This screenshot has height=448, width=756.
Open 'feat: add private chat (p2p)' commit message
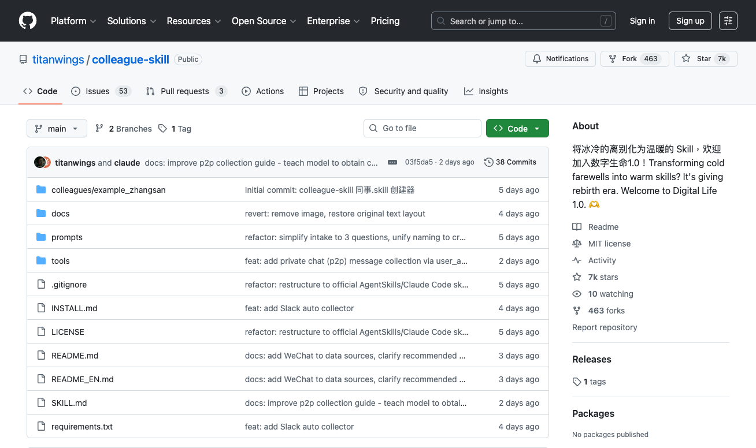(x=356, y=261)
